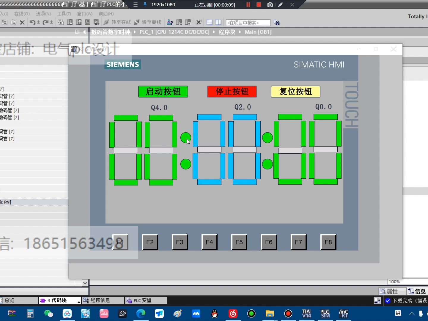Image resolution: width=428 pixels, height=321 pixels.
Task: Click the Delete X toolbar icon
Action: pyautogui.click(x=22, y=22)
